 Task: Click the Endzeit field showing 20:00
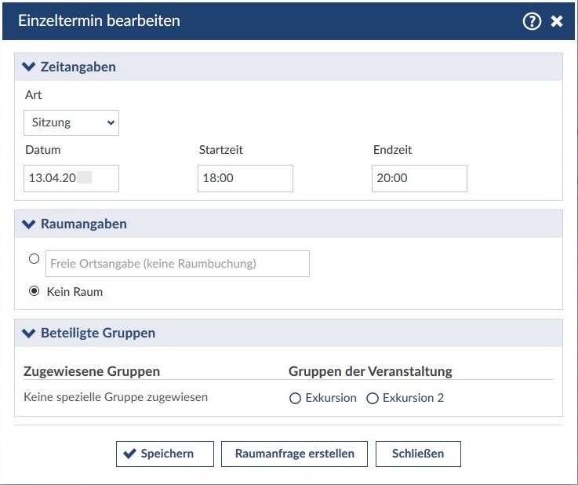(420, 178)
